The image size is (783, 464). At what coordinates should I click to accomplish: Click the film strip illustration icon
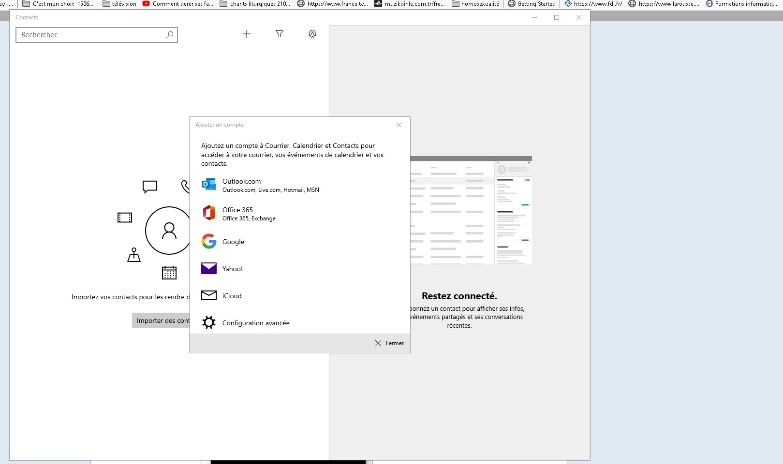click(x=125, y=217)
